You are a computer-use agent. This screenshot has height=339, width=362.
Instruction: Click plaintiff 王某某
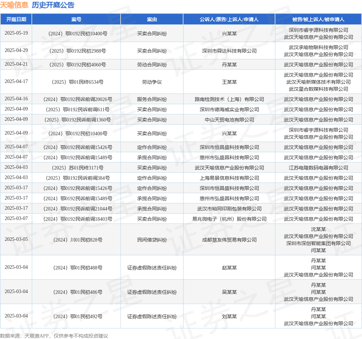pyautogui.click(x=229, y=82)
